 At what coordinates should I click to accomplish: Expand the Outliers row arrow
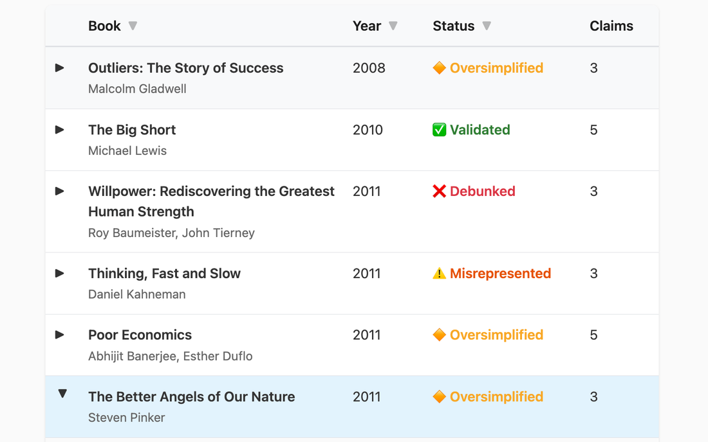click(x=60, y=67)
